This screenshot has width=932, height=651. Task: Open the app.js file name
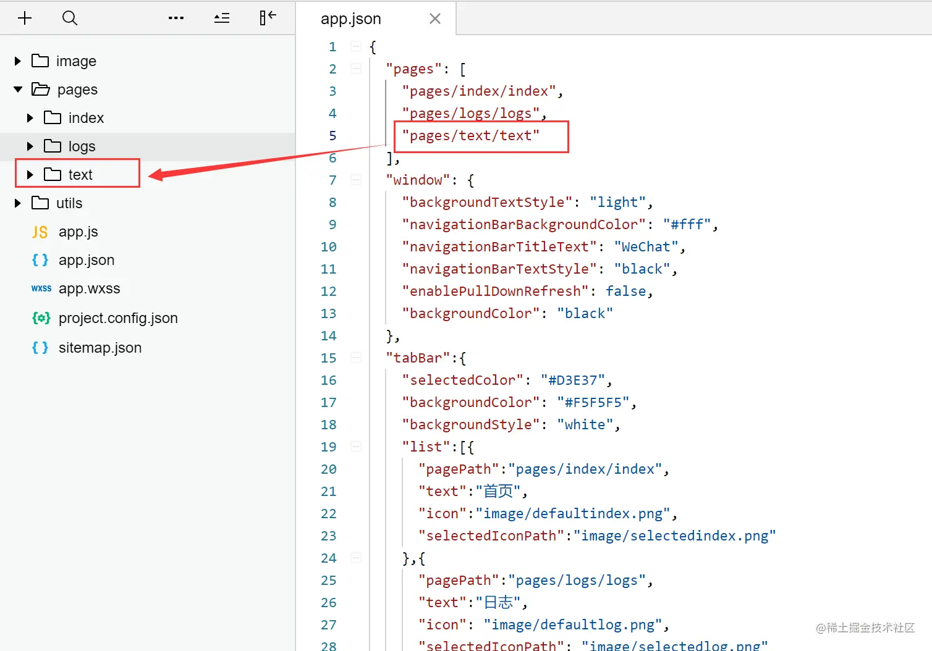click(x=78, y=232)
